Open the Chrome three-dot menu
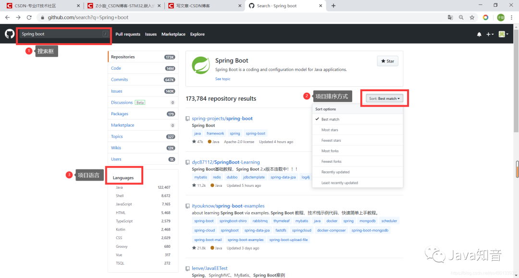Screen dimensions: 519x278 [511, 17]
